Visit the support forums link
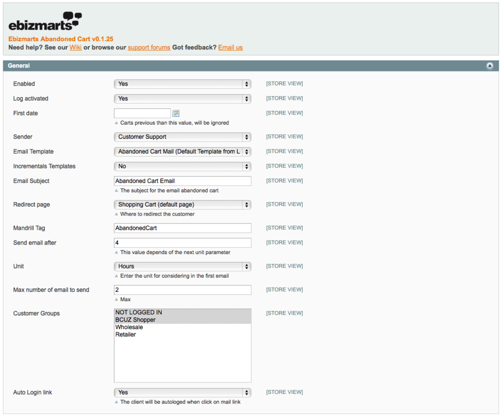 (x=149, y=47)
